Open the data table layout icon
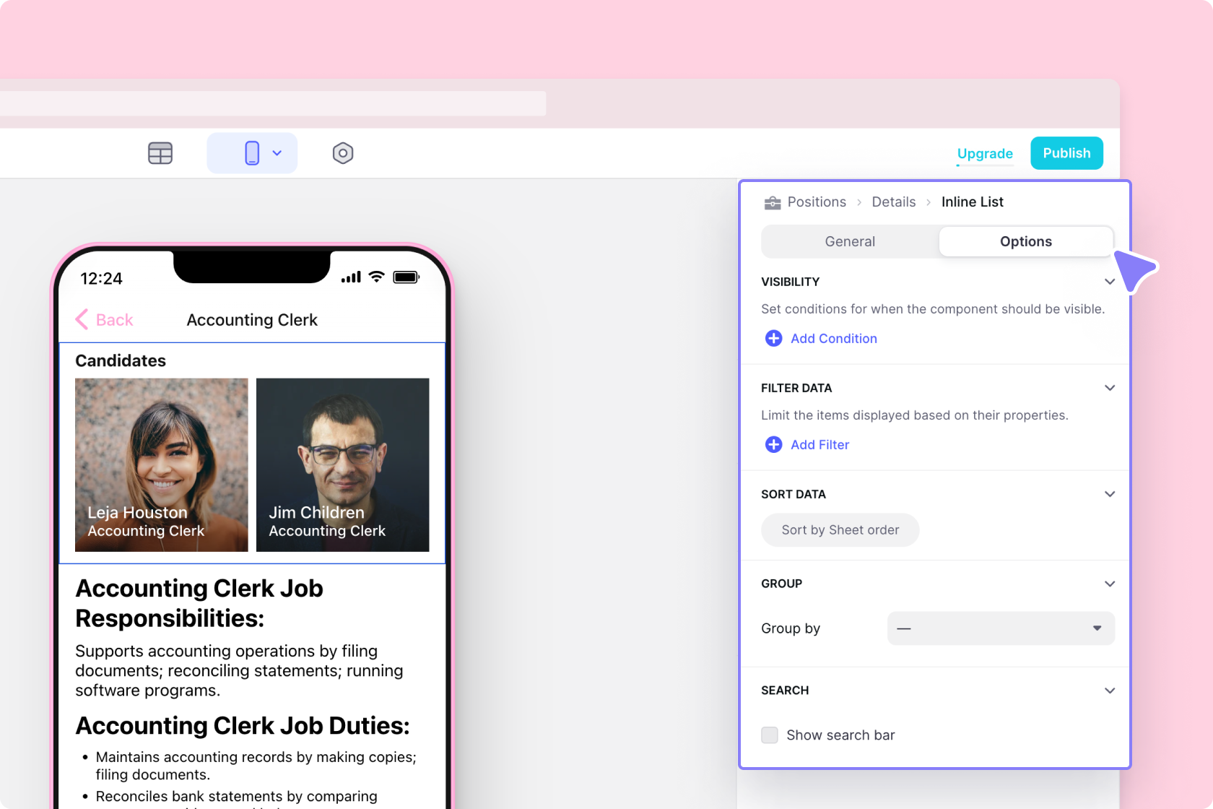Viewport: 1213px width, 809px height. (160, 153)
